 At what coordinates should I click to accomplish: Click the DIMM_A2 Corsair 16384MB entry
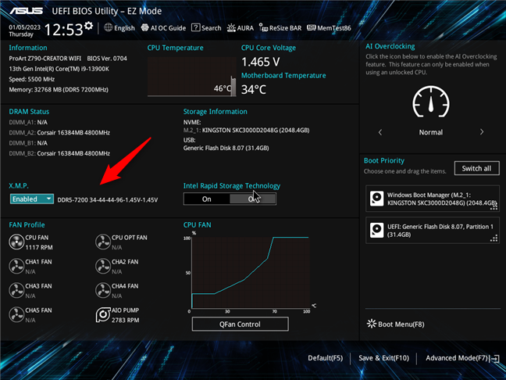(x=59, y=133)
